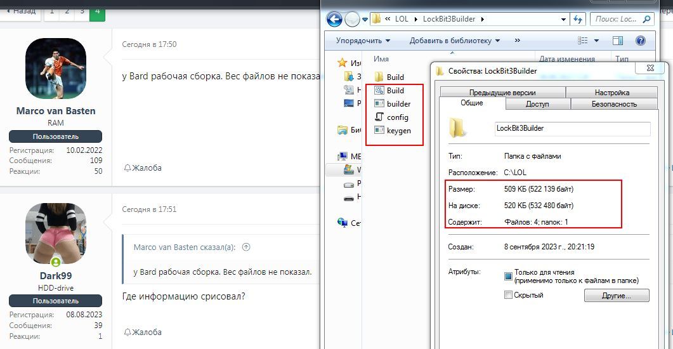Screen dimensions: 673x349
Task: Select Desktop icon in navigation pane favorites
Action: (348, 103)
